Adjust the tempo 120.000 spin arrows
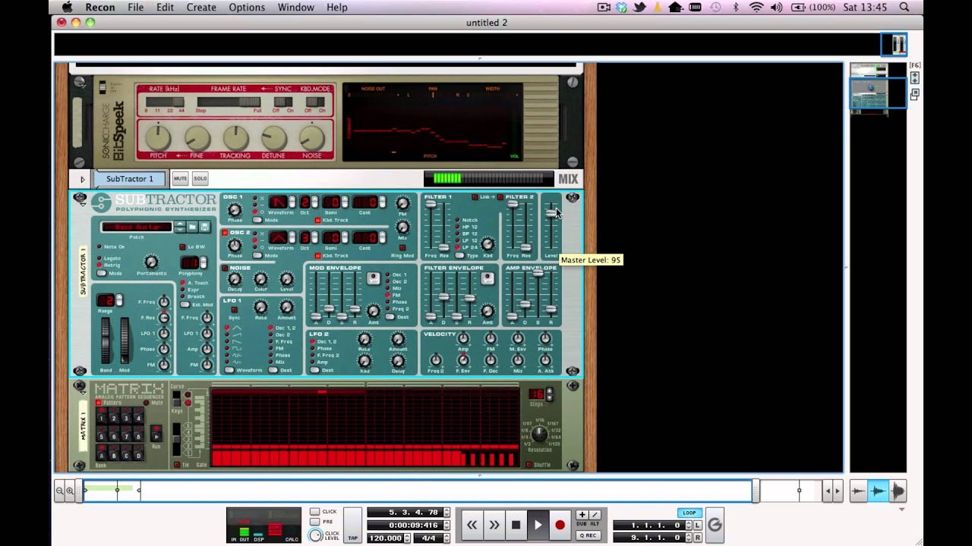Screen dimensions: 972x546 coord(407,538)
